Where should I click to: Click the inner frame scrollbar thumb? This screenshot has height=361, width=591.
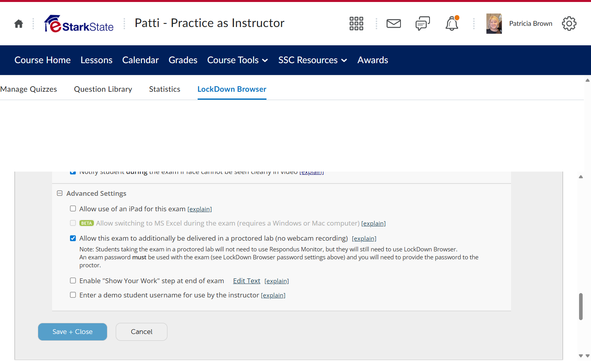(x=581, y=307)
